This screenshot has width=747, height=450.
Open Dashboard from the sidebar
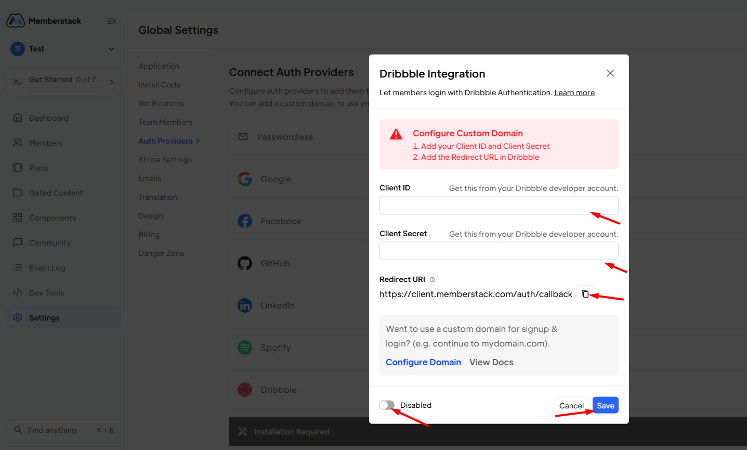point(48,118)
